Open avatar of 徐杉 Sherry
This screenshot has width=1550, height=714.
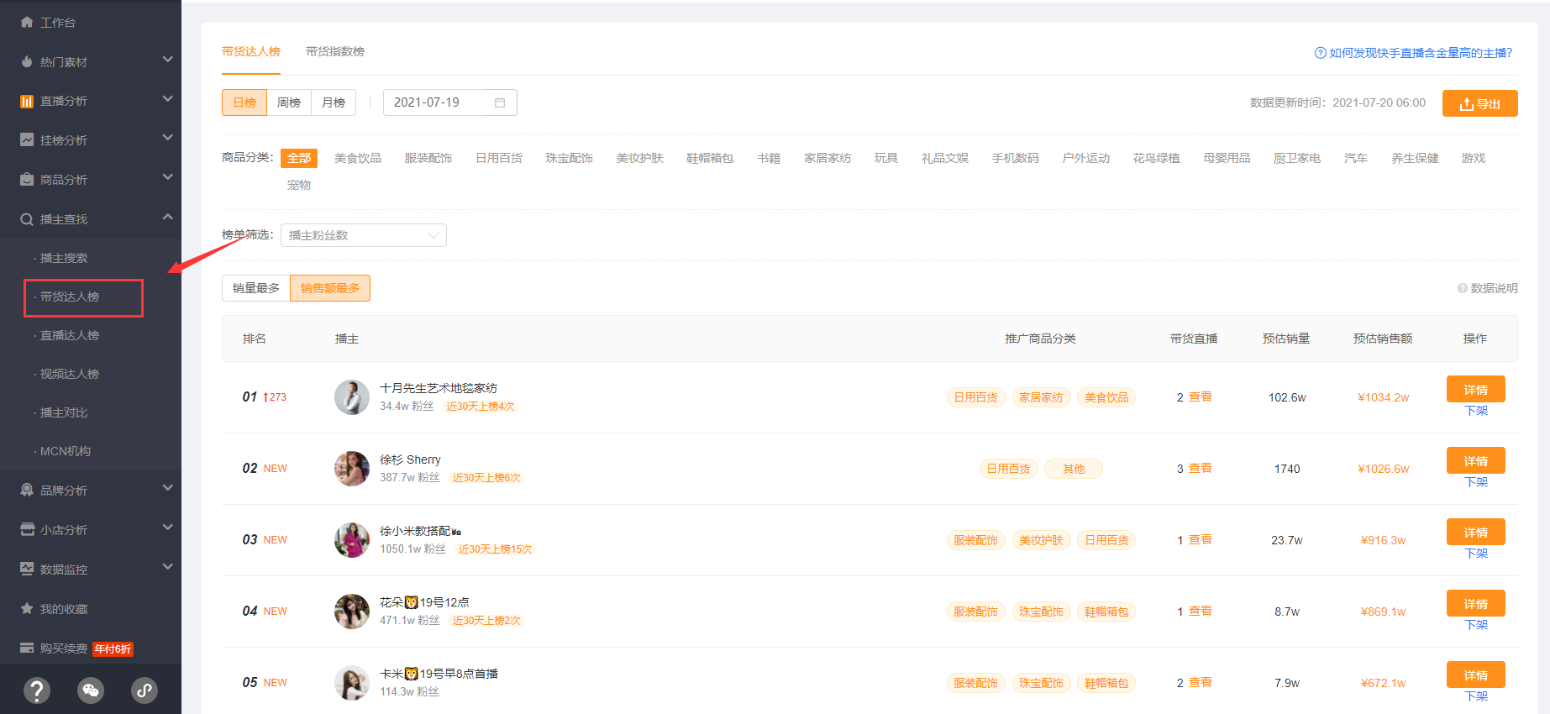(352, 469)
